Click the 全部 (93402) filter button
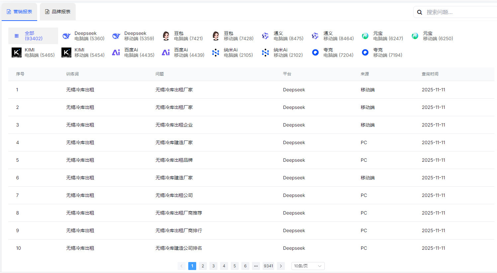The height and width of the screenshot is (273, 497). coord(33,36)
